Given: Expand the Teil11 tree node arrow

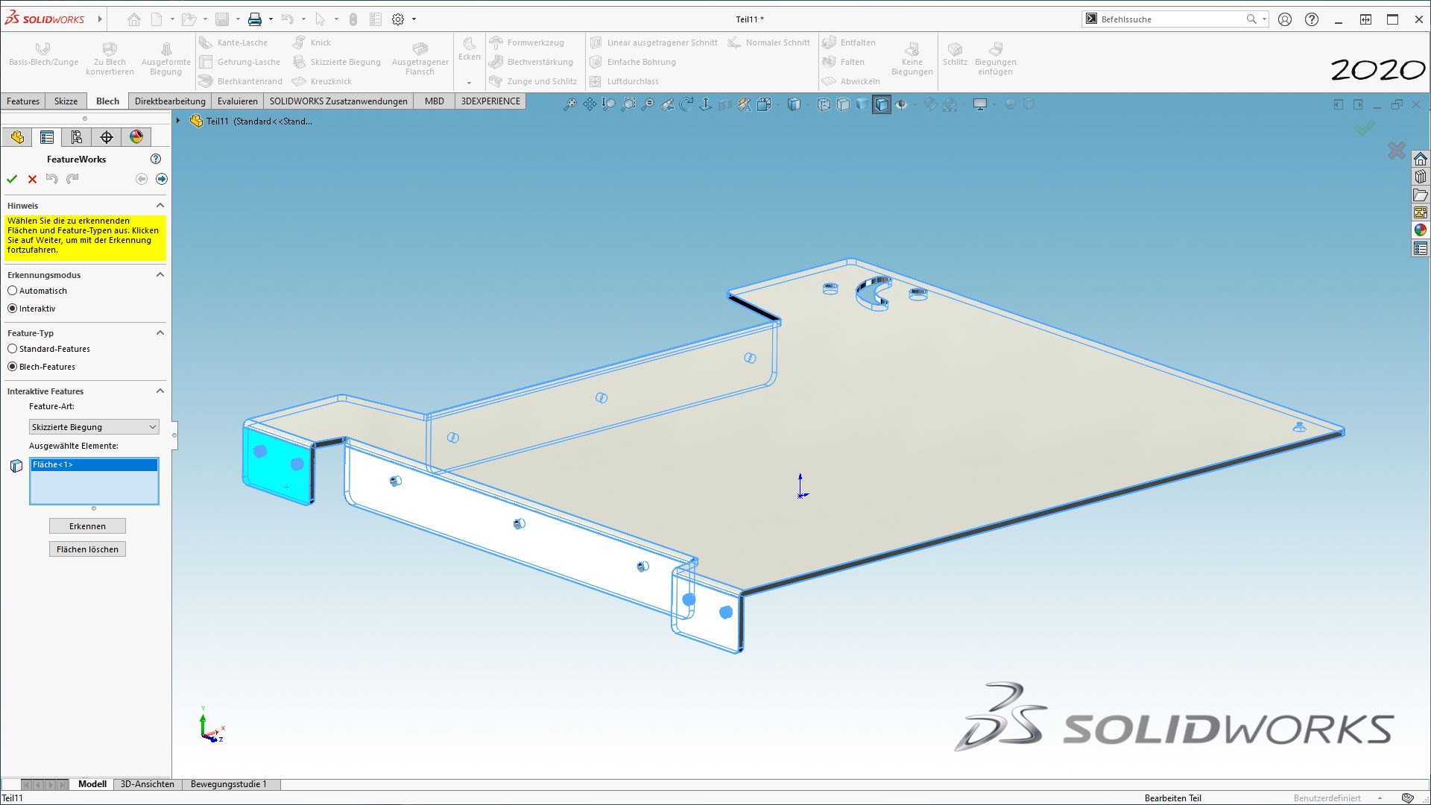Looking at the screenshot, I should [x=178, y=121].
